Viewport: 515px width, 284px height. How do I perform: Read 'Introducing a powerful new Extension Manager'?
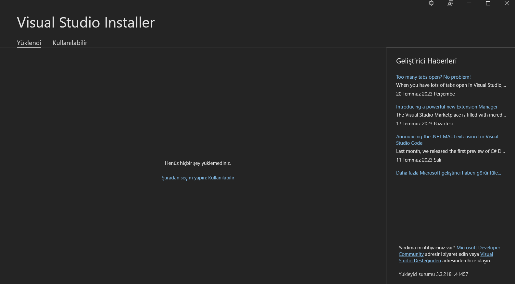447,107
